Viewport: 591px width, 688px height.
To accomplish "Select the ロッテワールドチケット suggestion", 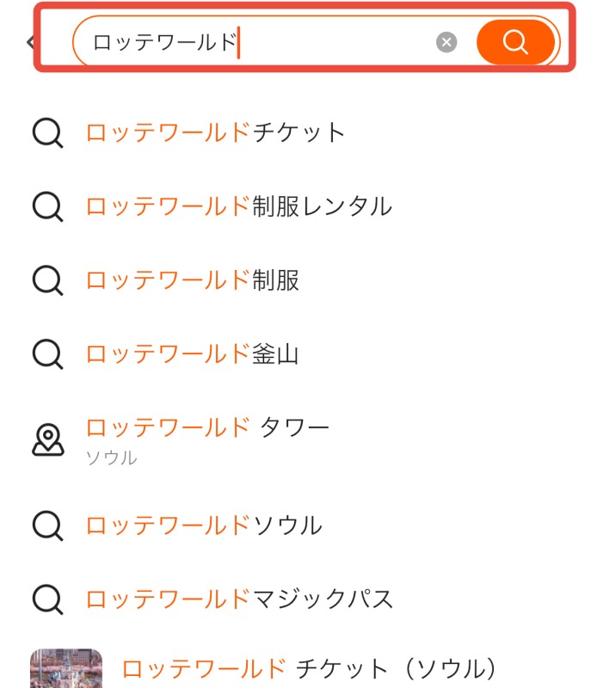I will coord(215,132).
